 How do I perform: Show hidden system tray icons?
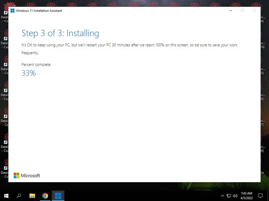click(x=222, y=196)
